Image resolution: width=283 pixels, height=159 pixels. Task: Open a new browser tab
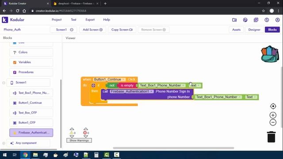click(x=105, y=4)
